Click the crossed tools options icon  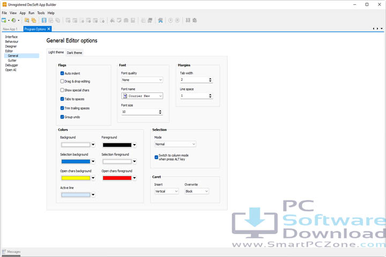[160, 20]
